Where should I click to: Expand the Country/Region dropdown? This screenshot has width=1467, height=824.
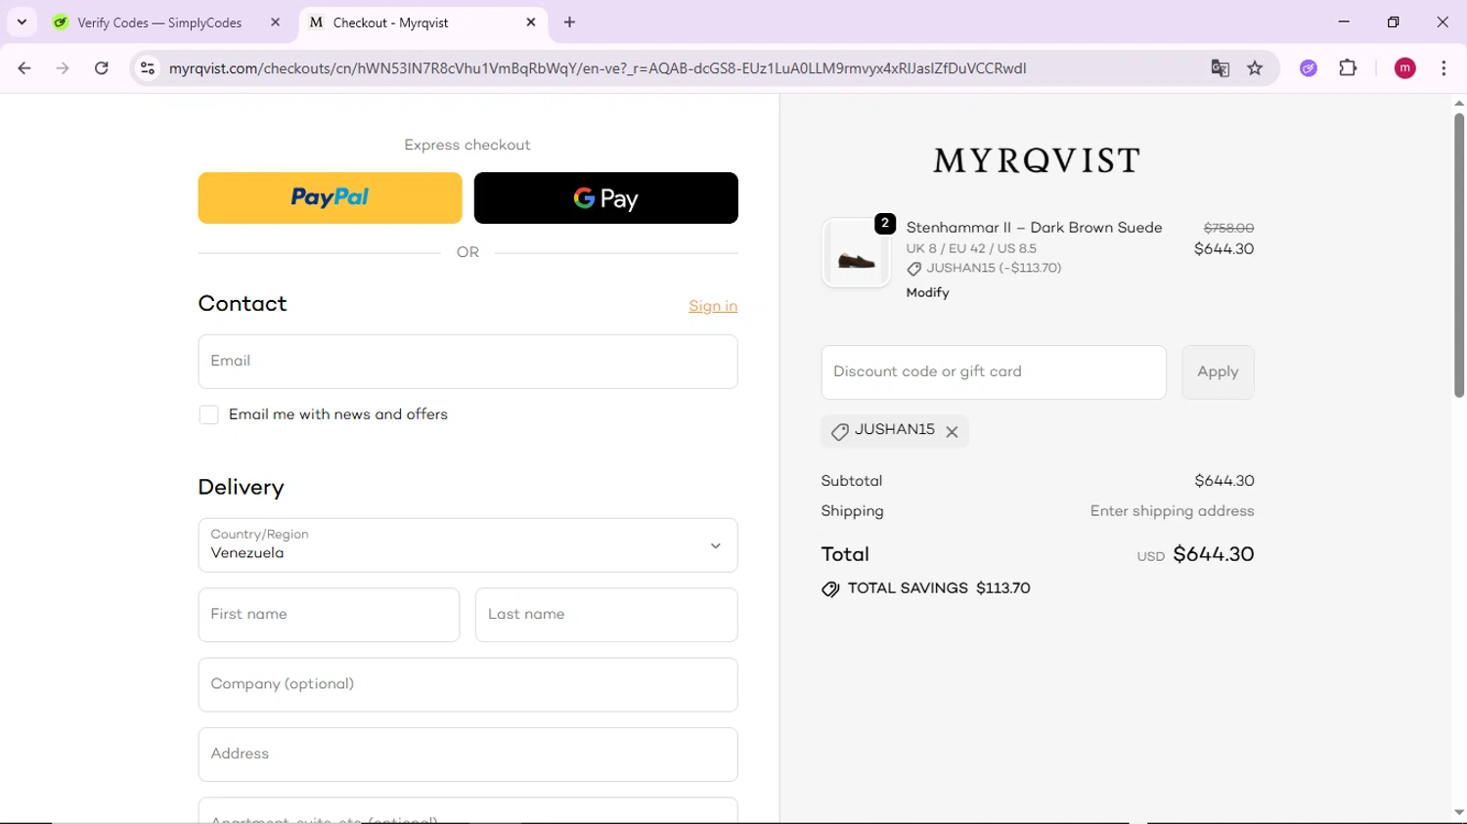(467, 545)
